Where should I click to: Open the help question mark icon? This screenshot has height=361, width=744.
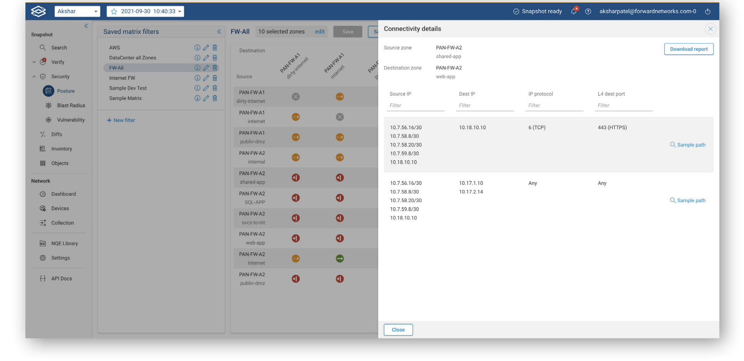[588, 12]
